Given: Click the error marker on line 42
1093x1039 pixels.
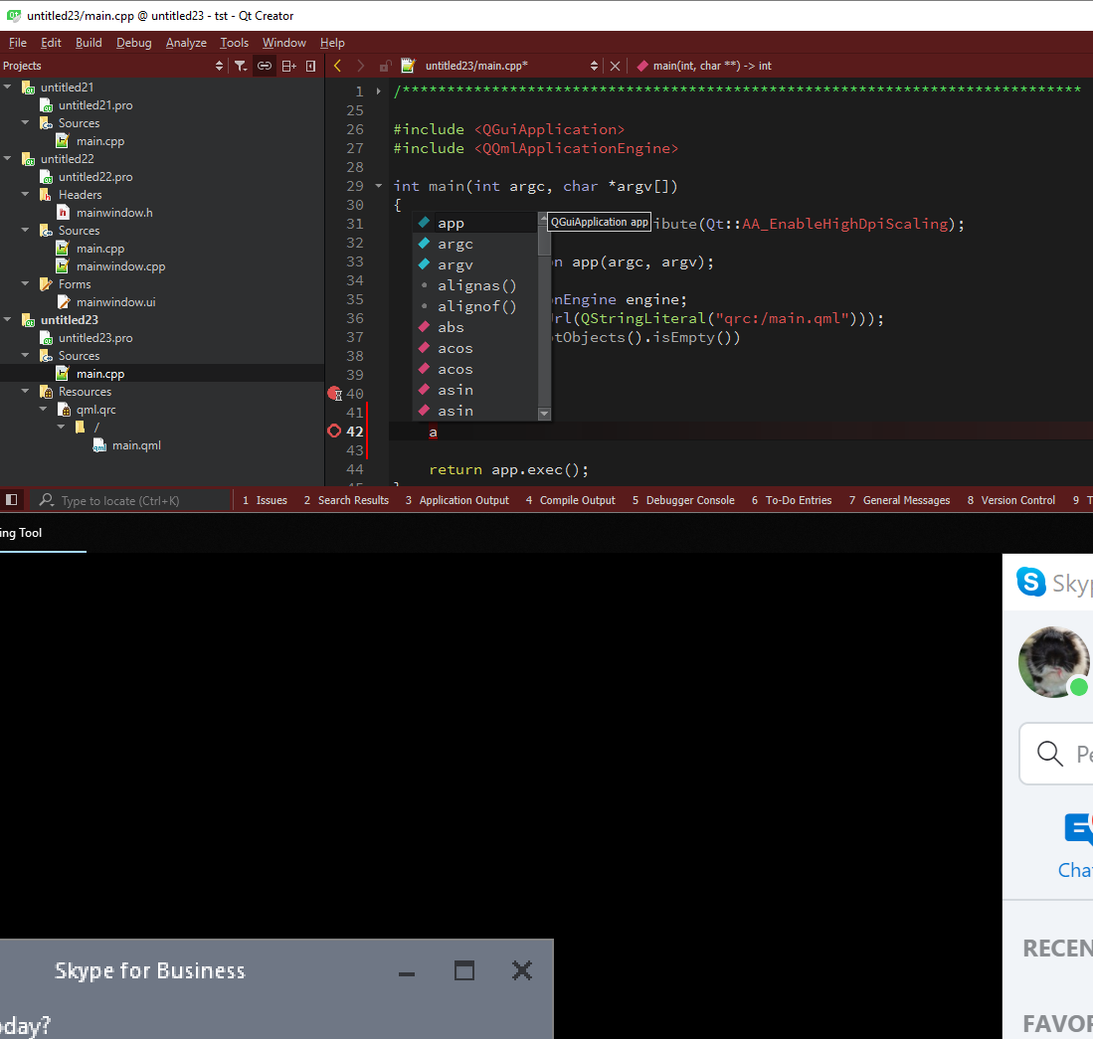Looking at the screenshot, I should tap(334, 432).
